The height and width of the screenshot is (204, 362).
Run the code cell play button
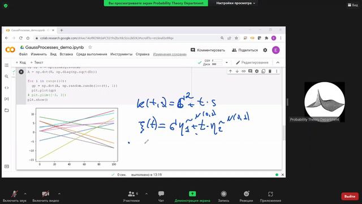click(21, 72)
